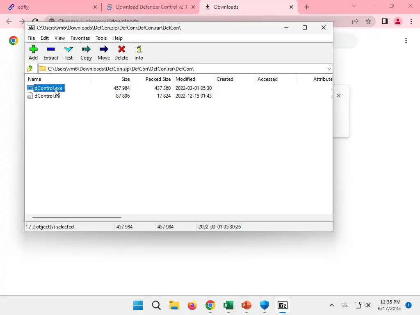Switch to Download Defender Control tab
The image size is (420, 315).
[150, 7]
